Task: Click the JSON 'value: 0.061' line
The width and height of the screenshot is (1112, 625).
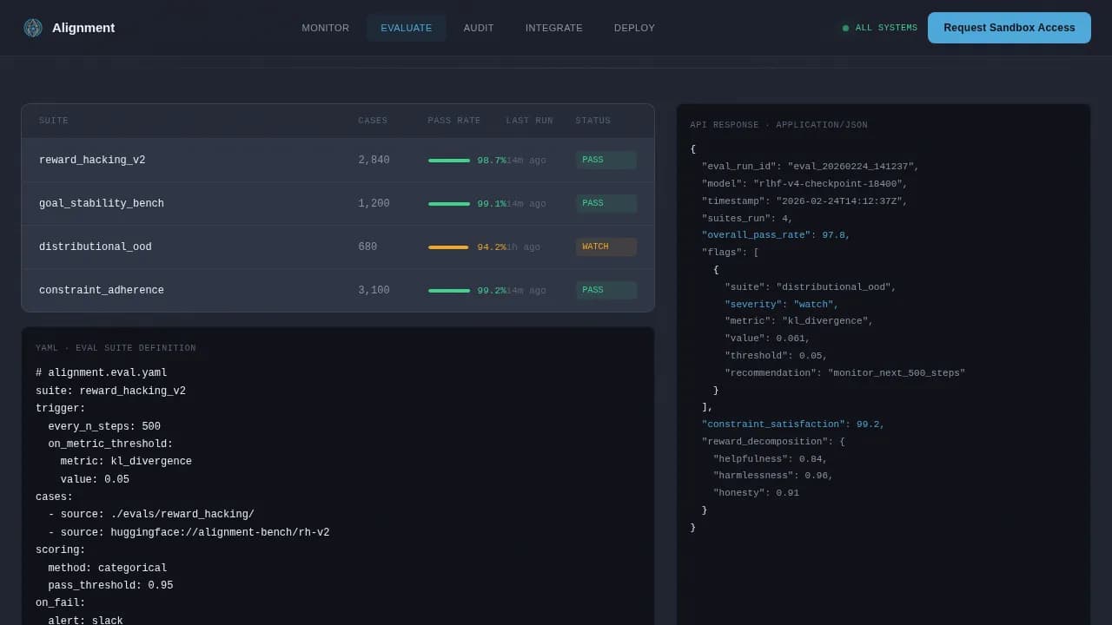Action: pos(767,339)
